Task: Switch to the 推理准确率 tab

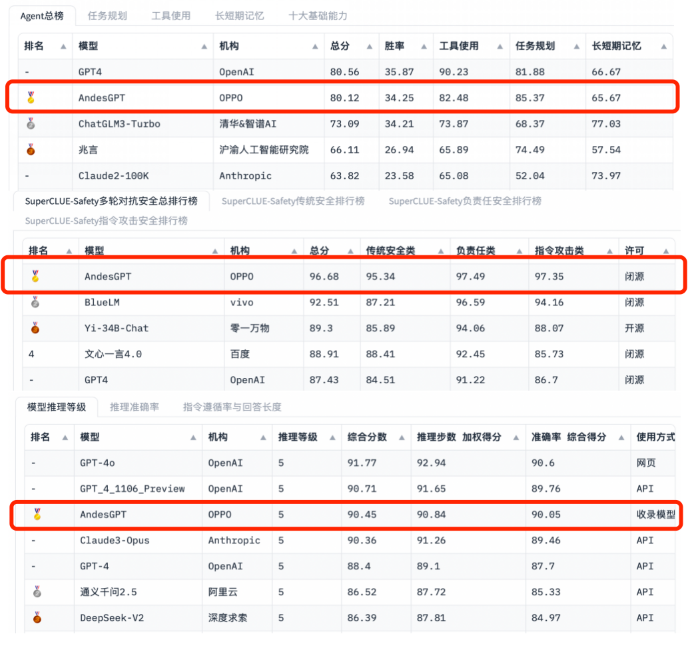Action: coord(135,407)
